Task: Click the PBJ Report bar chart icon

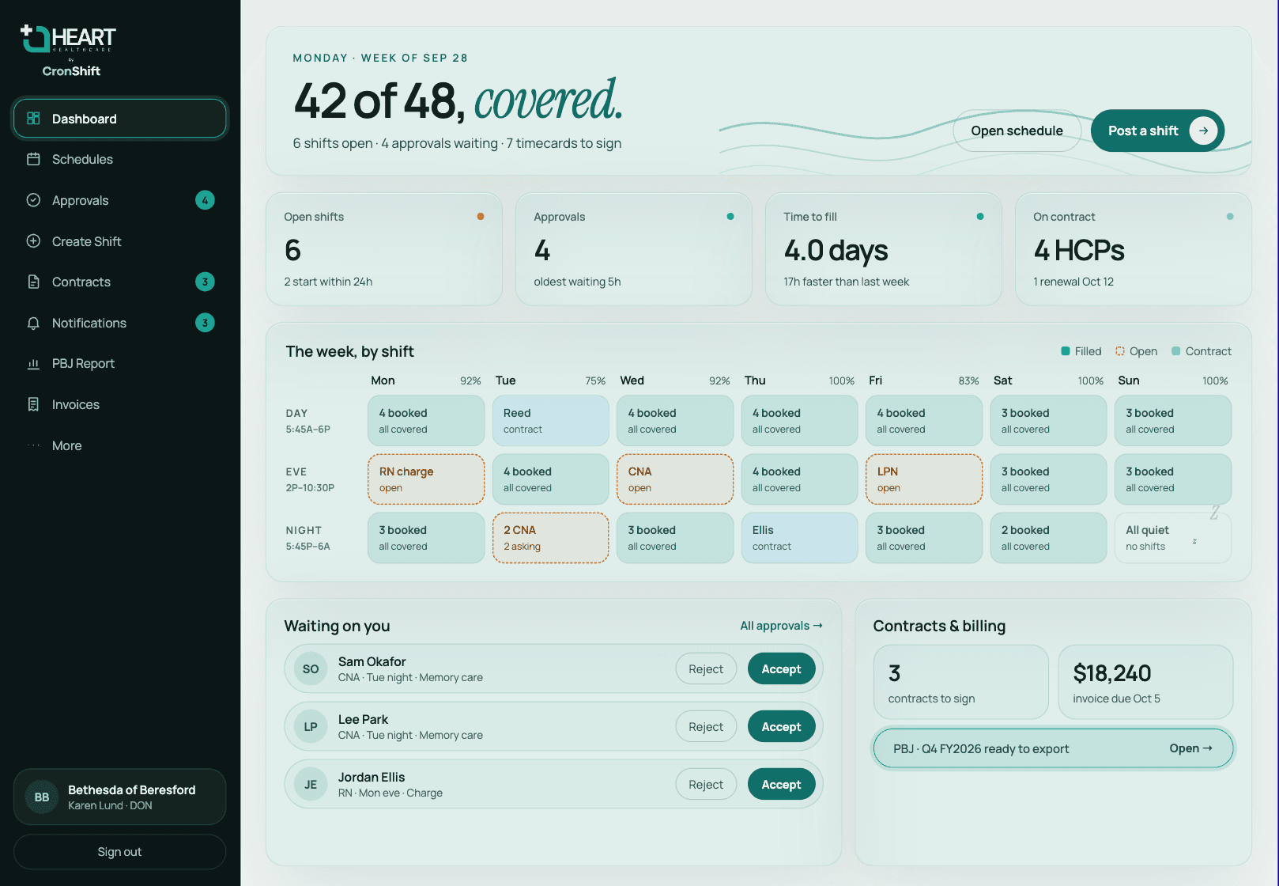Action: point(33,364)
